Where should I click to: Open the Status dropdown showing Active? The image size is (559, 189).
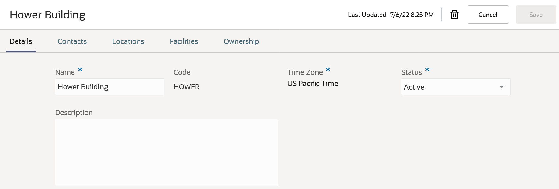450,87
